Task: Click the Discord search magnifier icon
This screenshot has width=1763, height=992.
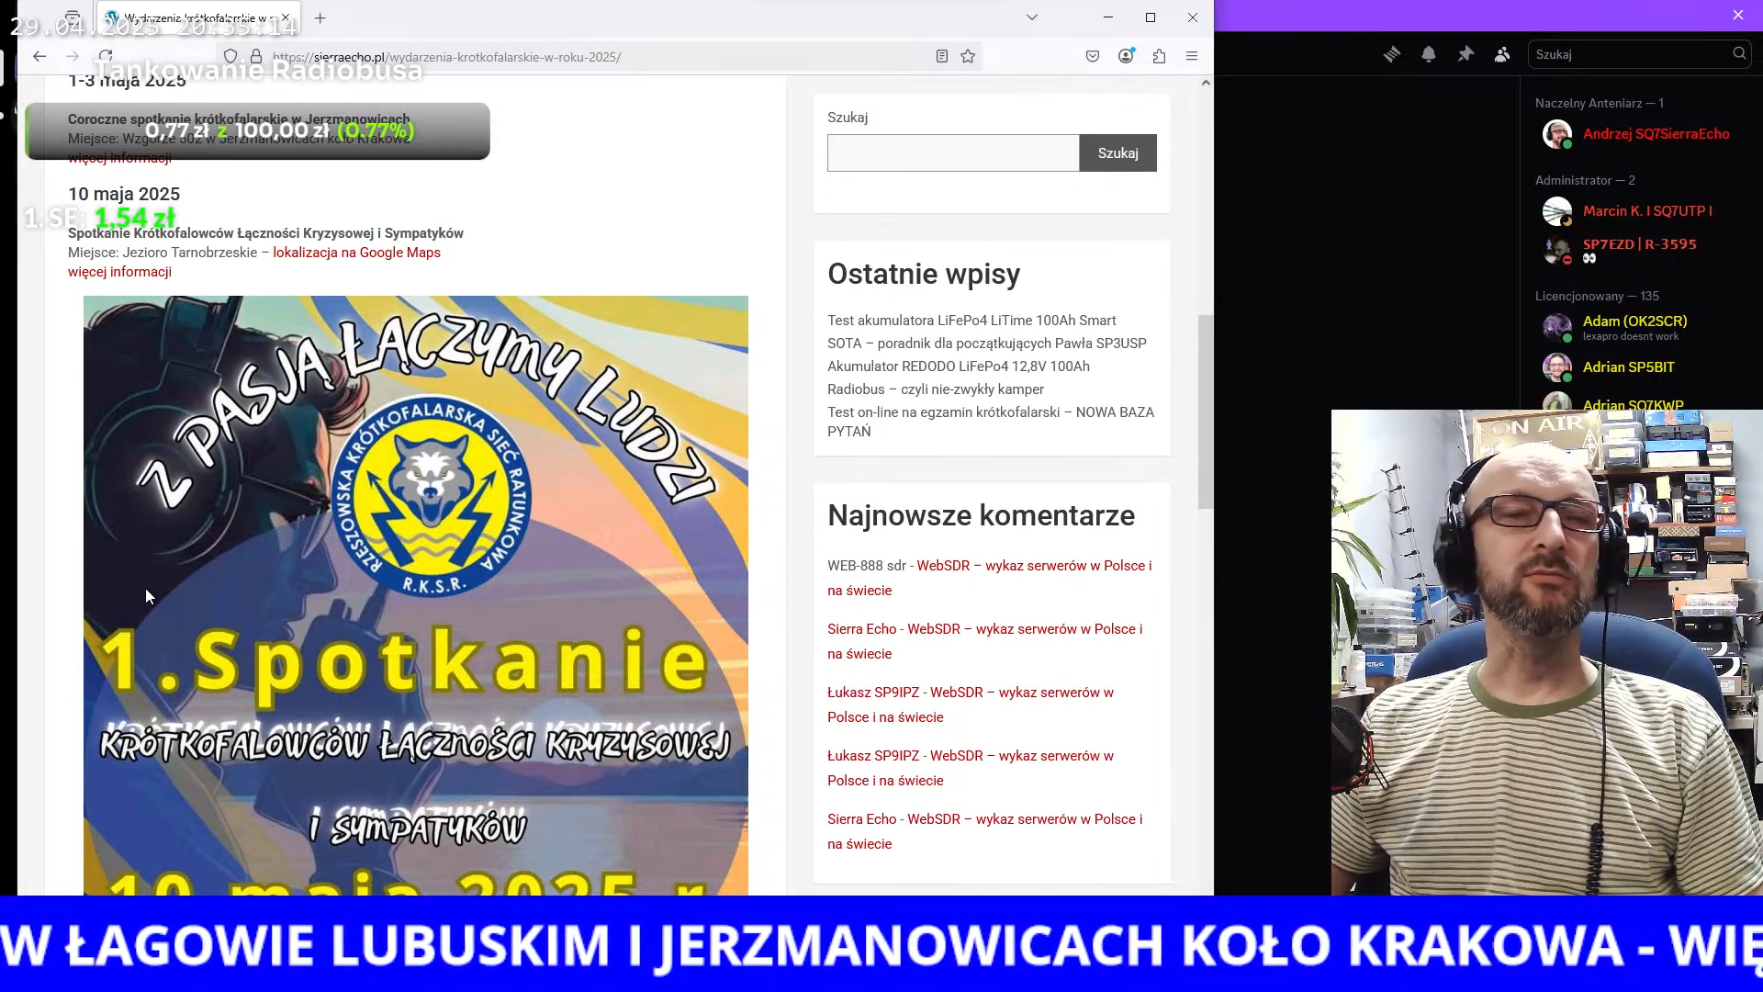Action: pyautogui.click(x=1739, y=53)
